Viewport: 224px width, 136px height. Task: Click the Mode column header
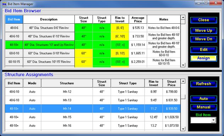point(32,83)
